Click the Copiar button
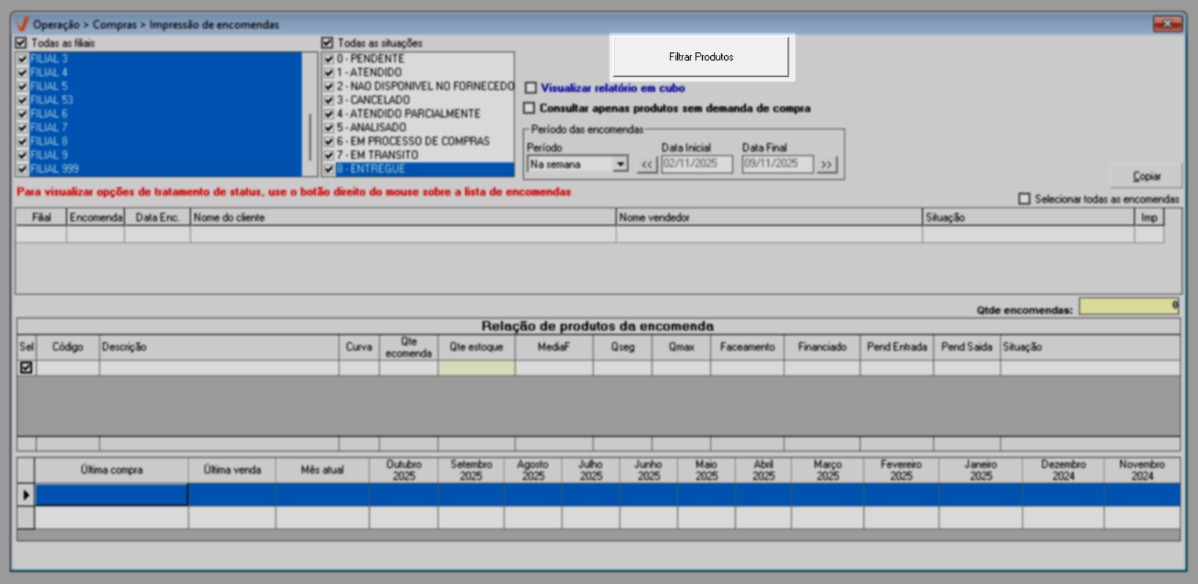 tap(1146, 176)
